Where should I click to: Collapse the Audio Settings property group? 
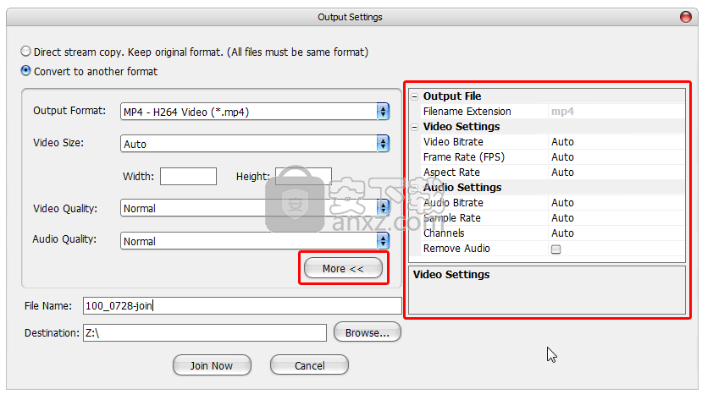click(414, 188)
